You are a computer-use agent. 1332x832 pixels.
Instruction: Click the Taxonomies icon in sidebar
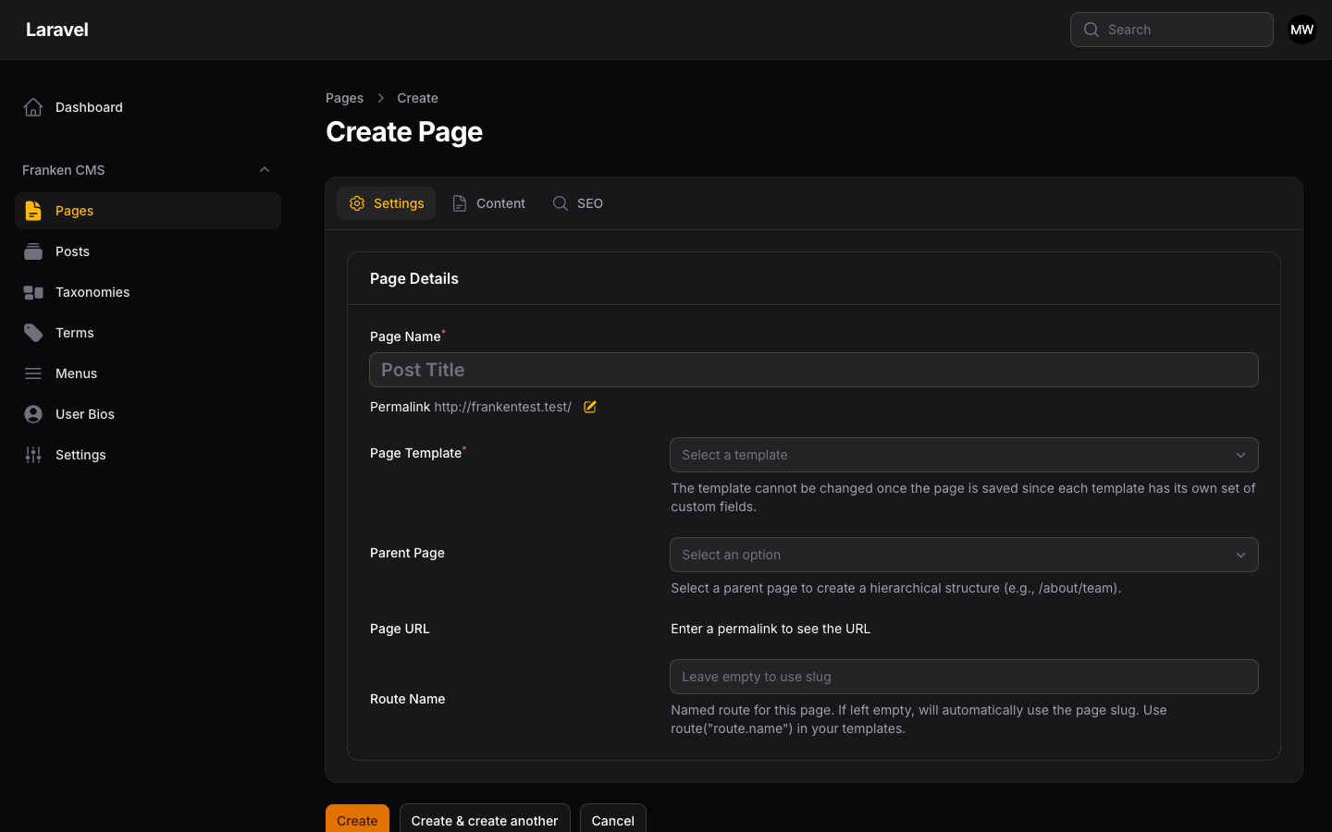pyautogui.click(x=33, y=292)
